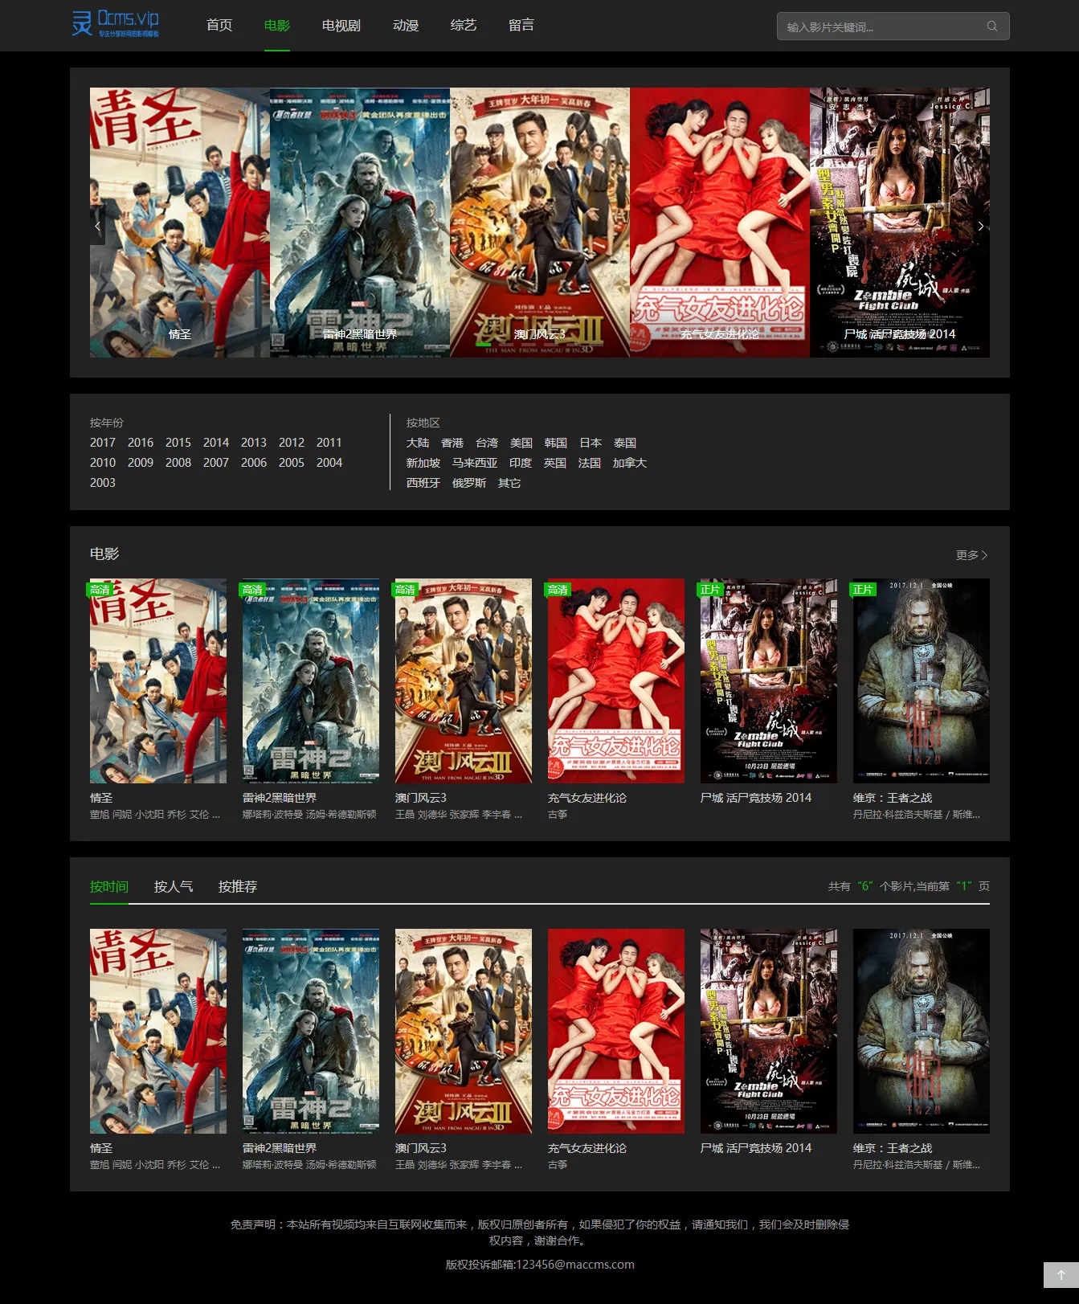Switch to the 按推荐 tab
Image resolution: width=1079 pixels, height=1304 pixels.
(x=238, y=886)
